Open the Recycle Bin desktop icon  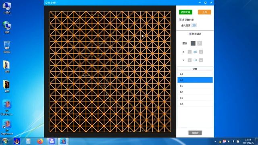(x=7, y=47)
